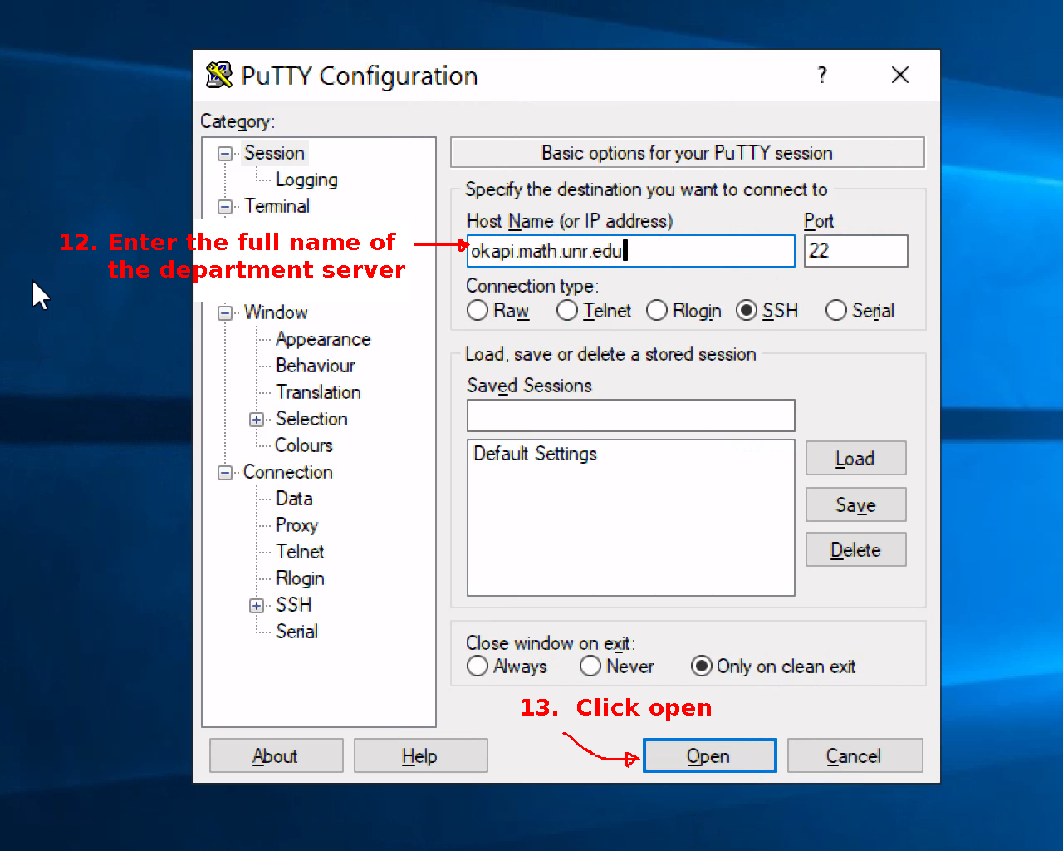Open the Selection category
The height and width of the screenshot is (851, 1063).
[311, 419]
